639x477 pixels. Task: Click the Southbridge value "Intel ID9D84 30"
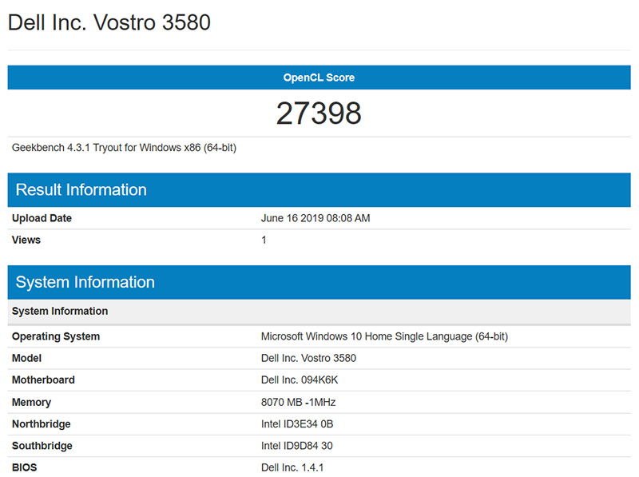[x=297, y=446]
